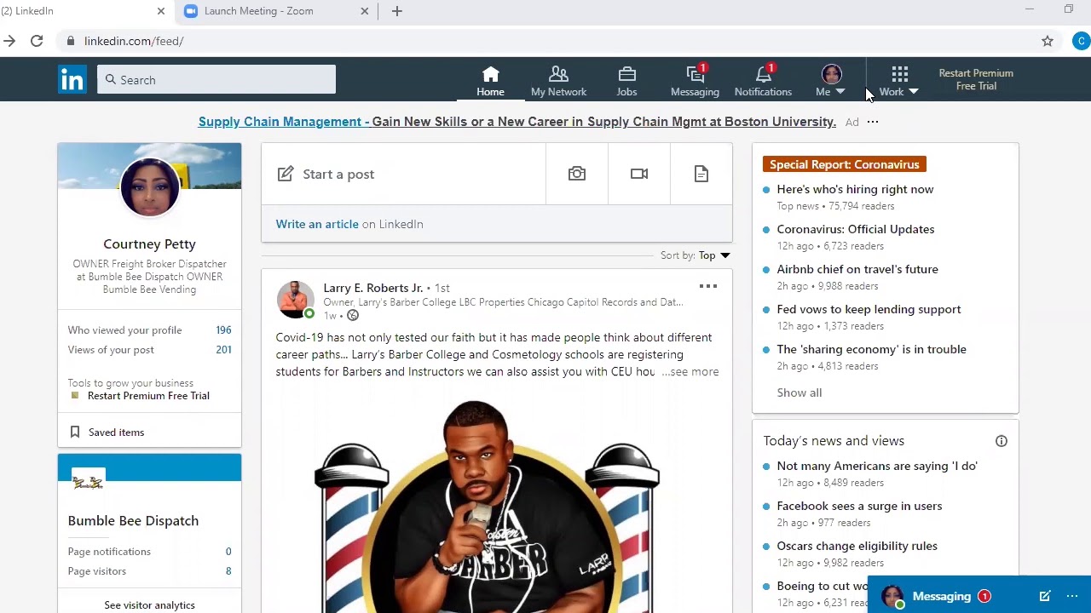Open Messaging overlay options dots
The height and width of the screenshot is (613, 1091).
[x=1072, y=596]
